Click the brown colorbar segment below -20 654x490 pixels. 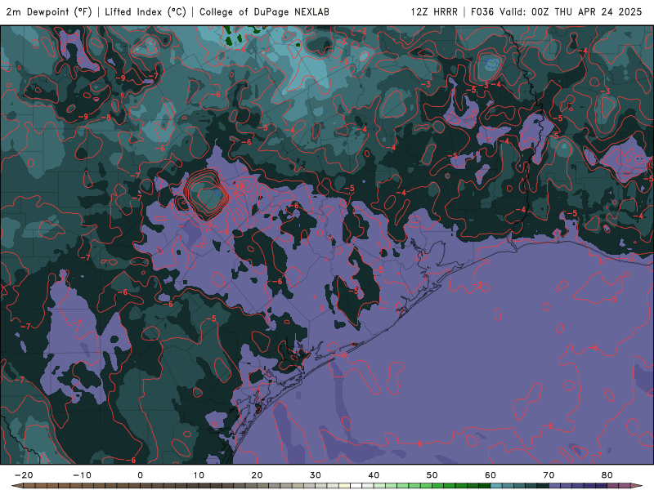[29, 486]
